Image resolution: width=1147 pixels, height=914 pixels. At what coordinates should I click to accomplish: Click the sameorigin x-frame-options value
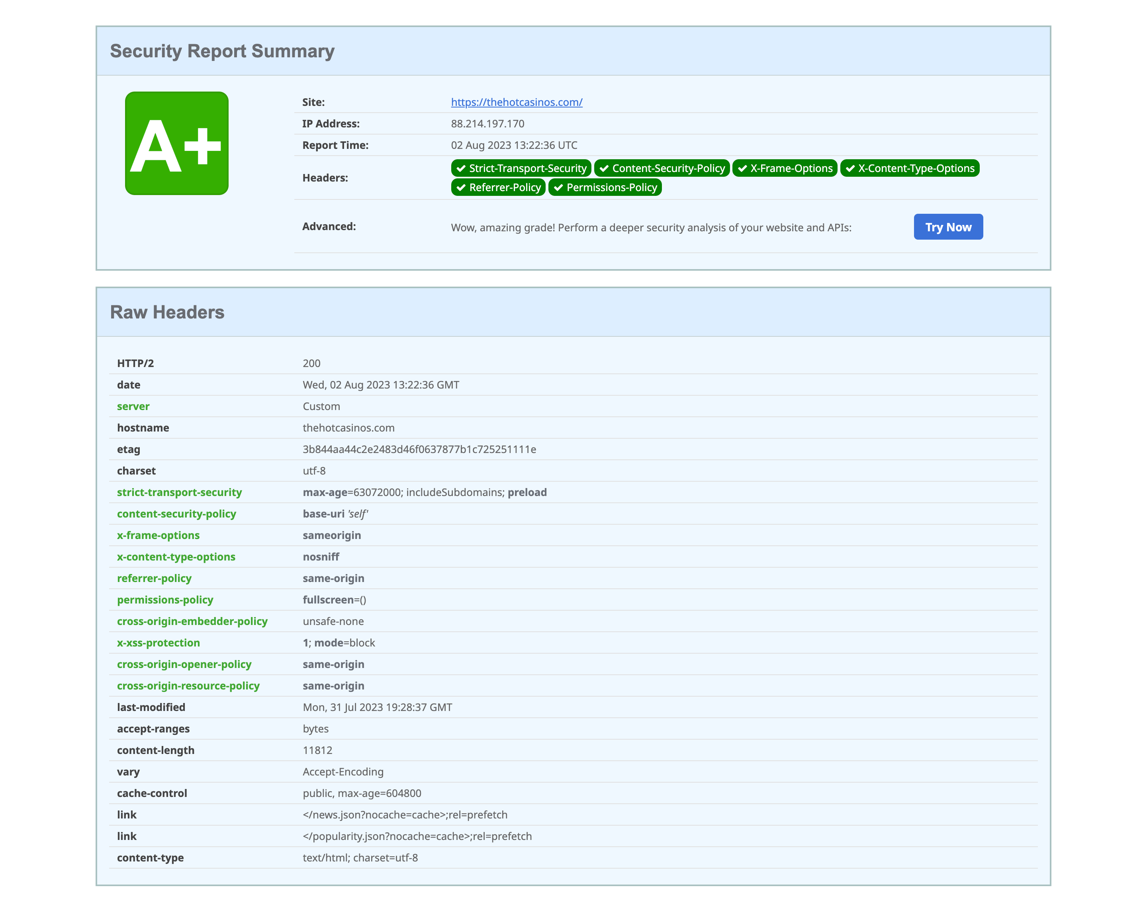tap(331, 535)
